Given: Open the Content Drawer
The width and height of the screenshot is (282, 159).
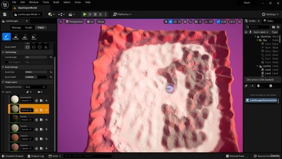Looking at the screenshot, I should tap(13, 156).
